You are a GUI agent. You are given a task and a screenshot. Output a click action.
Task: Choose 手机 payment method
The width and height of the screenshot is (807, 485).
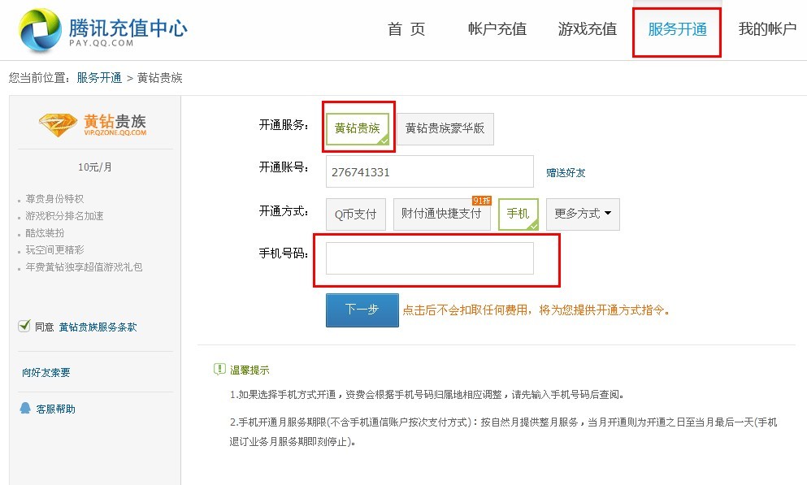(518, 214)
